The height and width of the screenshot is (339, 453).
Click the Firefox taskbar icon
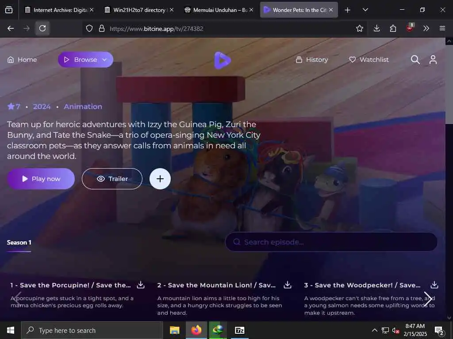tap(196, 330)
